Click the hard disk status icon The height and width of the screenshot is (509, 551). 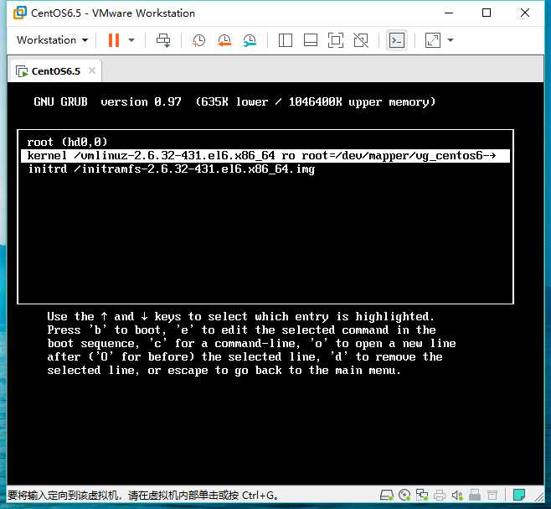pyautogui.click(x=387, y=495)
